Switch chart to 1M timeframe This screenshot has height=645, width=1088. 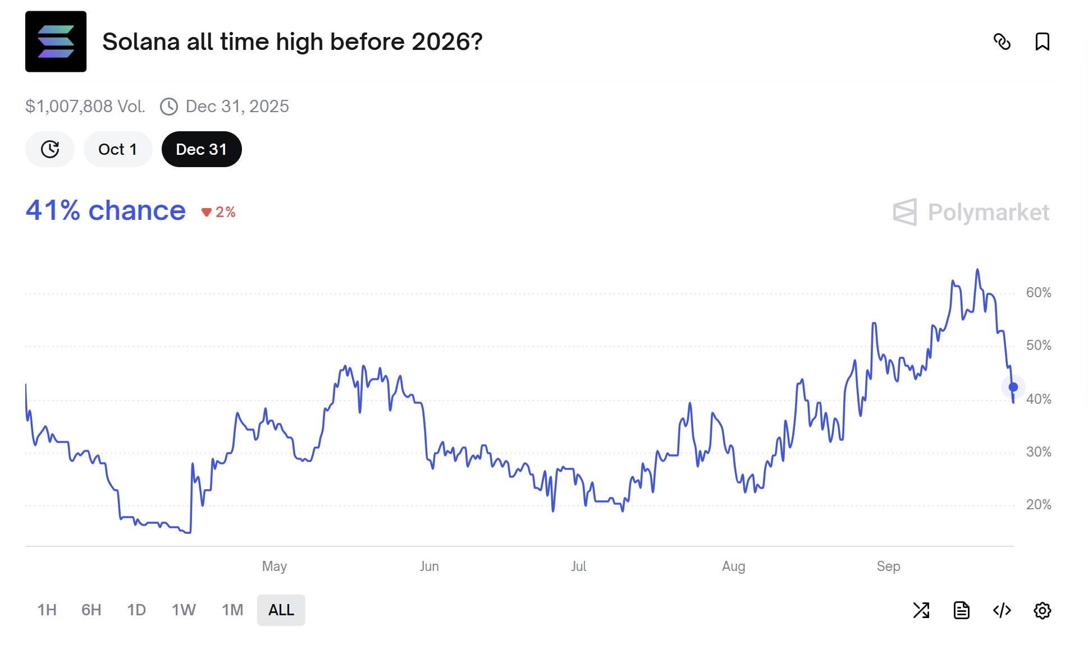tap(232, 610)
